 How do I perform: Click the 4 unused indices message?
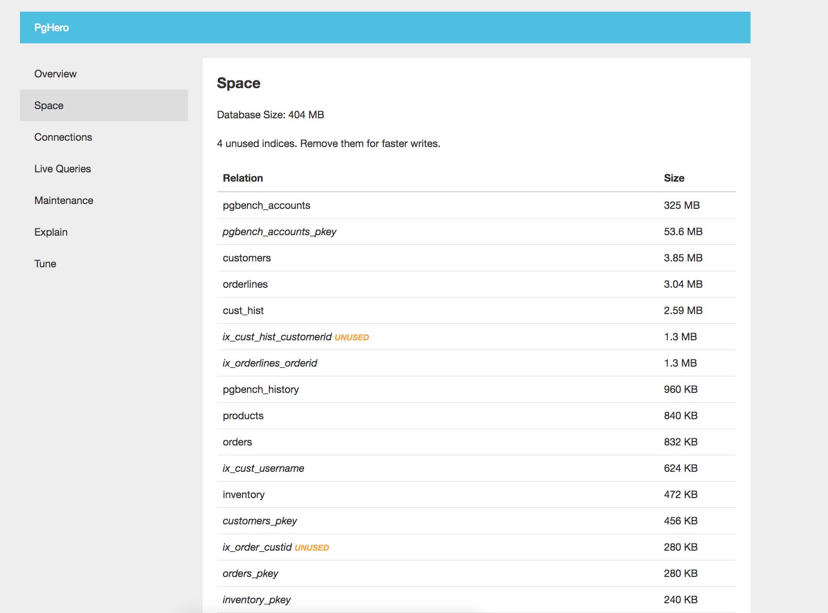[328, 143]
